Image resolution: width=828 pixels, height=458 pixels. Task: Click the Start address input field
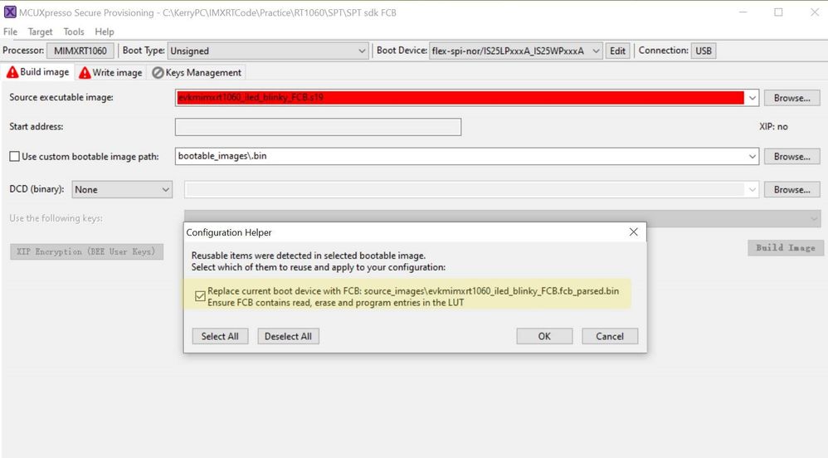pos(318,127)
